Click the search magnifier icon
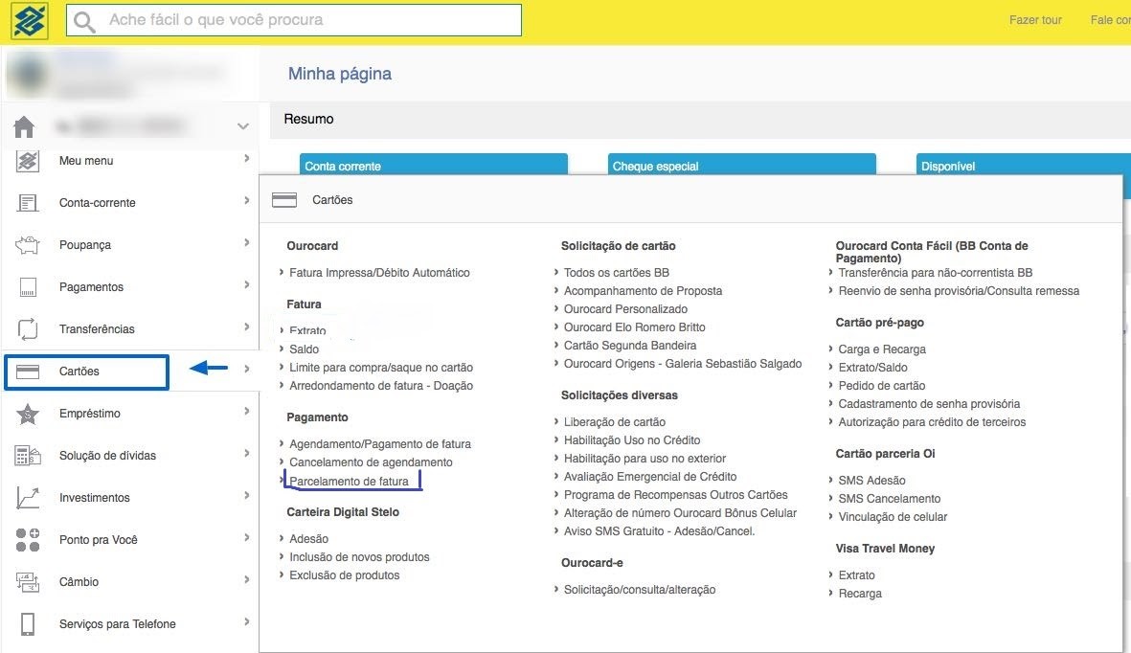This screenshot has width=1131, height=653. click(84, 22)
